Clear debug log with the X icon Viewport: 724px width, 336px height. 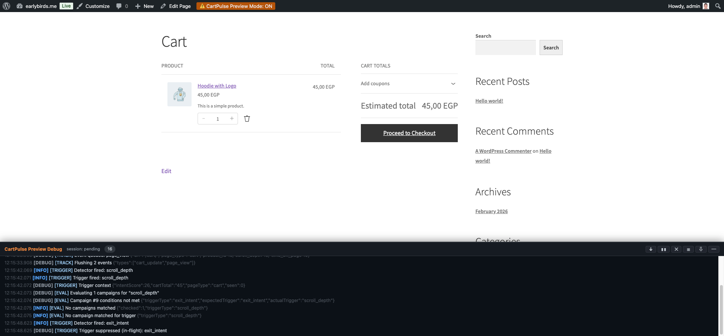click(x=676, y=249)
